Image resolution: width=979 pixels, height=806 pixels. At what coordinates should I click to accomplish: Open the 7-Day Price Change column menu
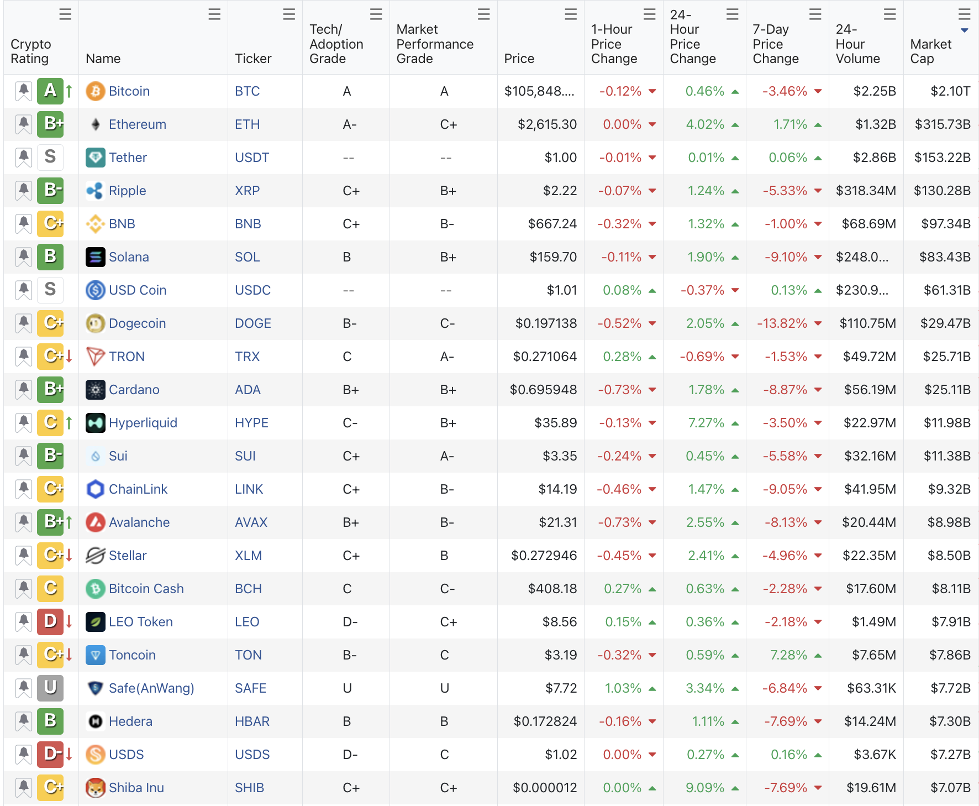click(x=815, y=14)
